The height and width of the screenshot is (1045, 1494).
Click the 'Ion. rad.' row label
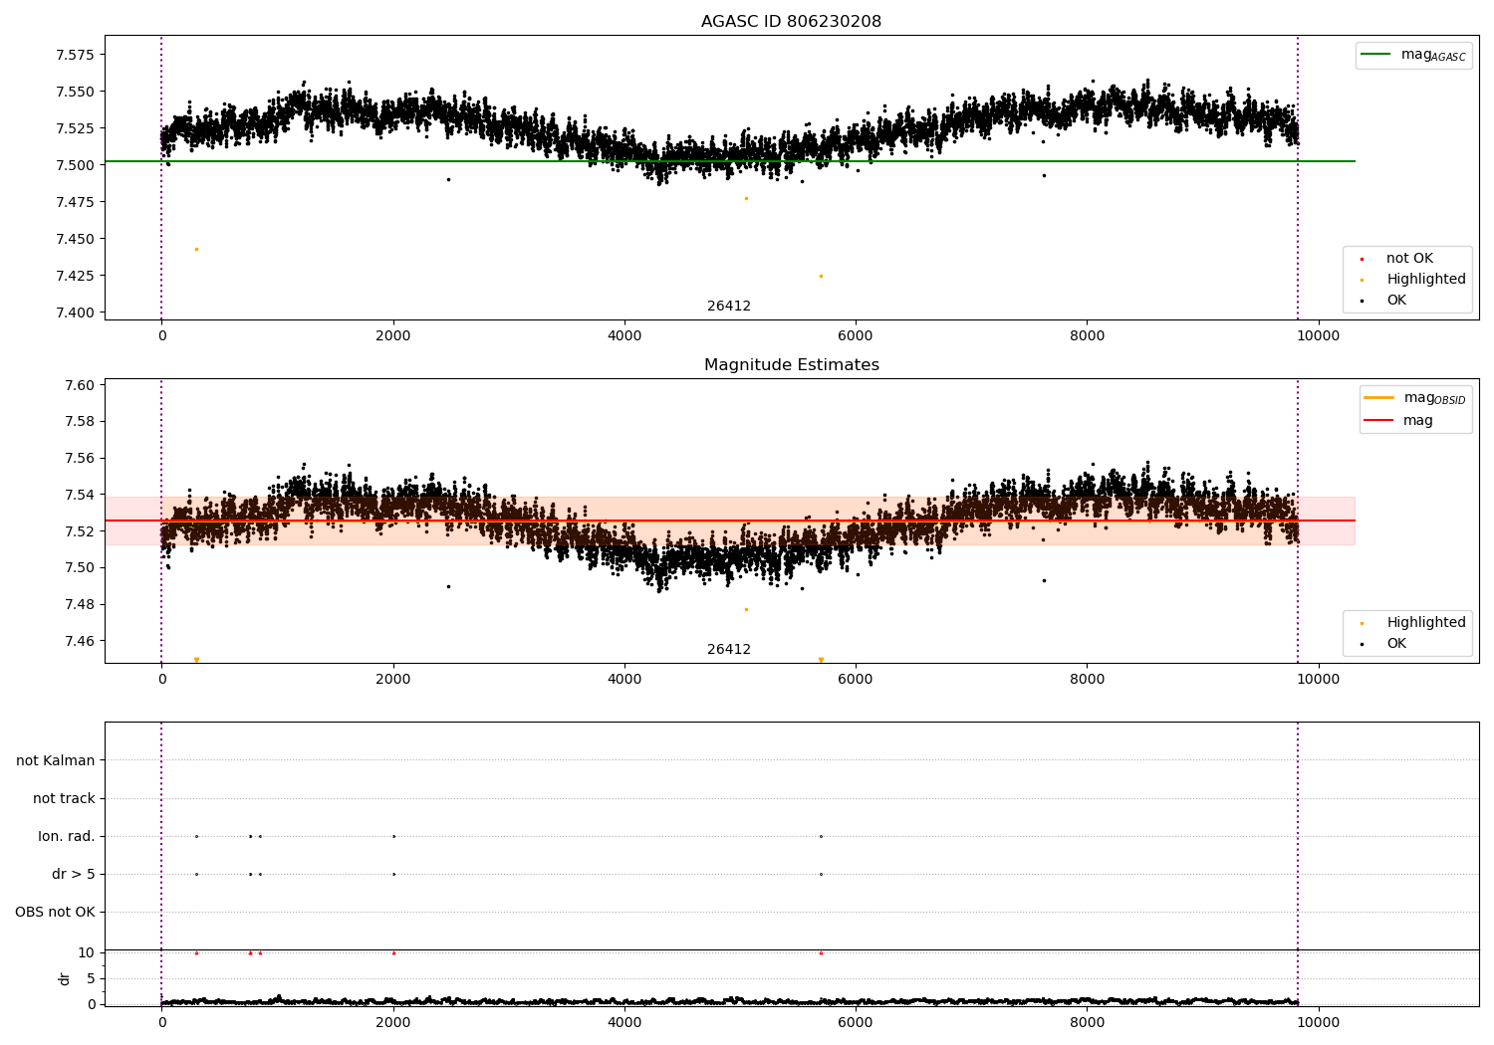point(67,836)
